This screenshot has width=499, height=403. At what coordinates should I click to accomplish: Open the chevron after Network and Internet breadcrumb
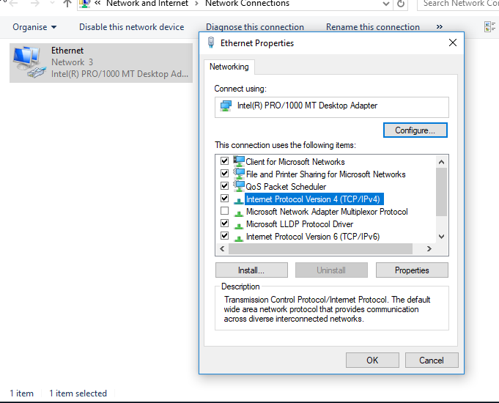(x=196, y=4)
